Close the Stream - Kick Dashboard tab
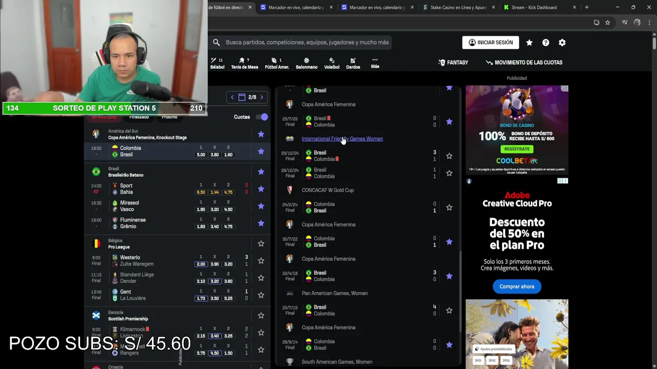Image resolution: width=657 pixels, height=369 pixels. point(574,7)
